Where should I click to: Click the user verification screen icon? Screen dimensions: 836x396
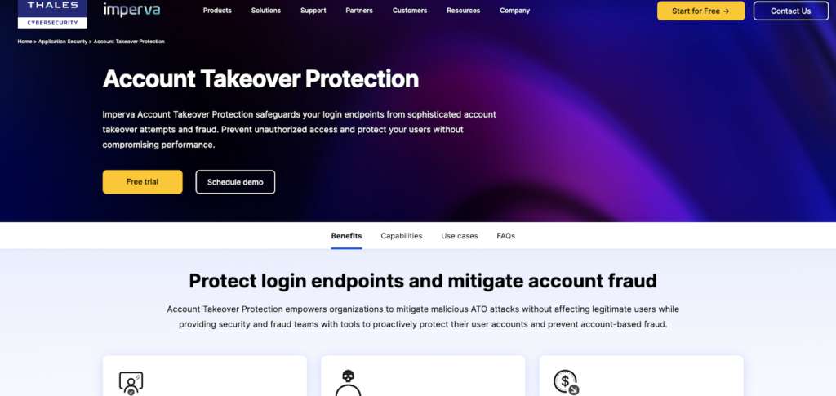[x=131, y=383]
